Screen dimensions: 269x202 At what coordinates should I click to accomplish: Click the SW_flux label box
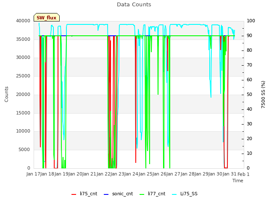click(47, 17)
